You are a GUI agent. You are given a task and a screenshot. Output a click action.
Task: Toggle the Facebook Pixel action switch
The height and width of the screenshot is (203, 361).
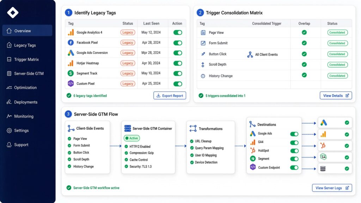pos(178,43)
